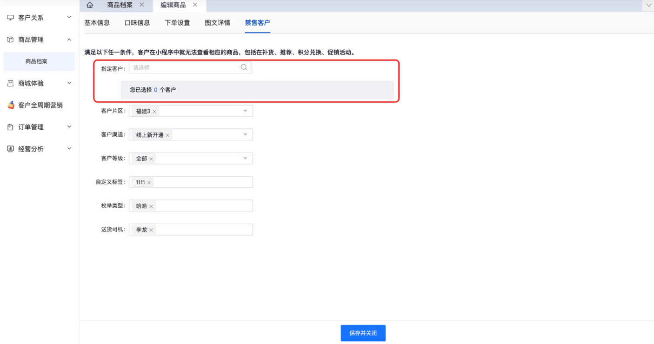The width and height of the screenshot is (654, 344).
Task: Remove the 全部 level tag
Action: pos(151,159)
